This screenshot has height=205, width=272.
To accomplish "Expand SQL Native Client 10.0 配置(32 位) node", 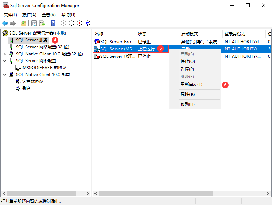I will (5, 54).
